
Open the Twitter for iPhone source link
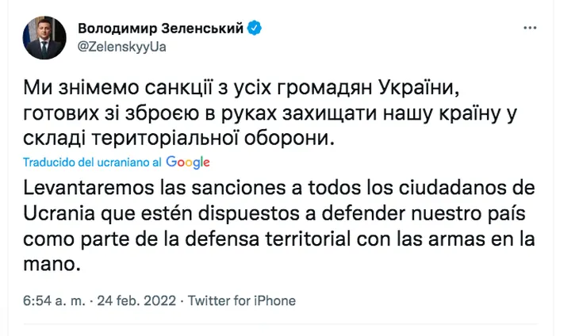[x=242, y=301]
